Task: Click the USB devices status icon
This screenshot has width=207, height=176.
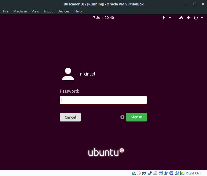Action: (150, 173)
